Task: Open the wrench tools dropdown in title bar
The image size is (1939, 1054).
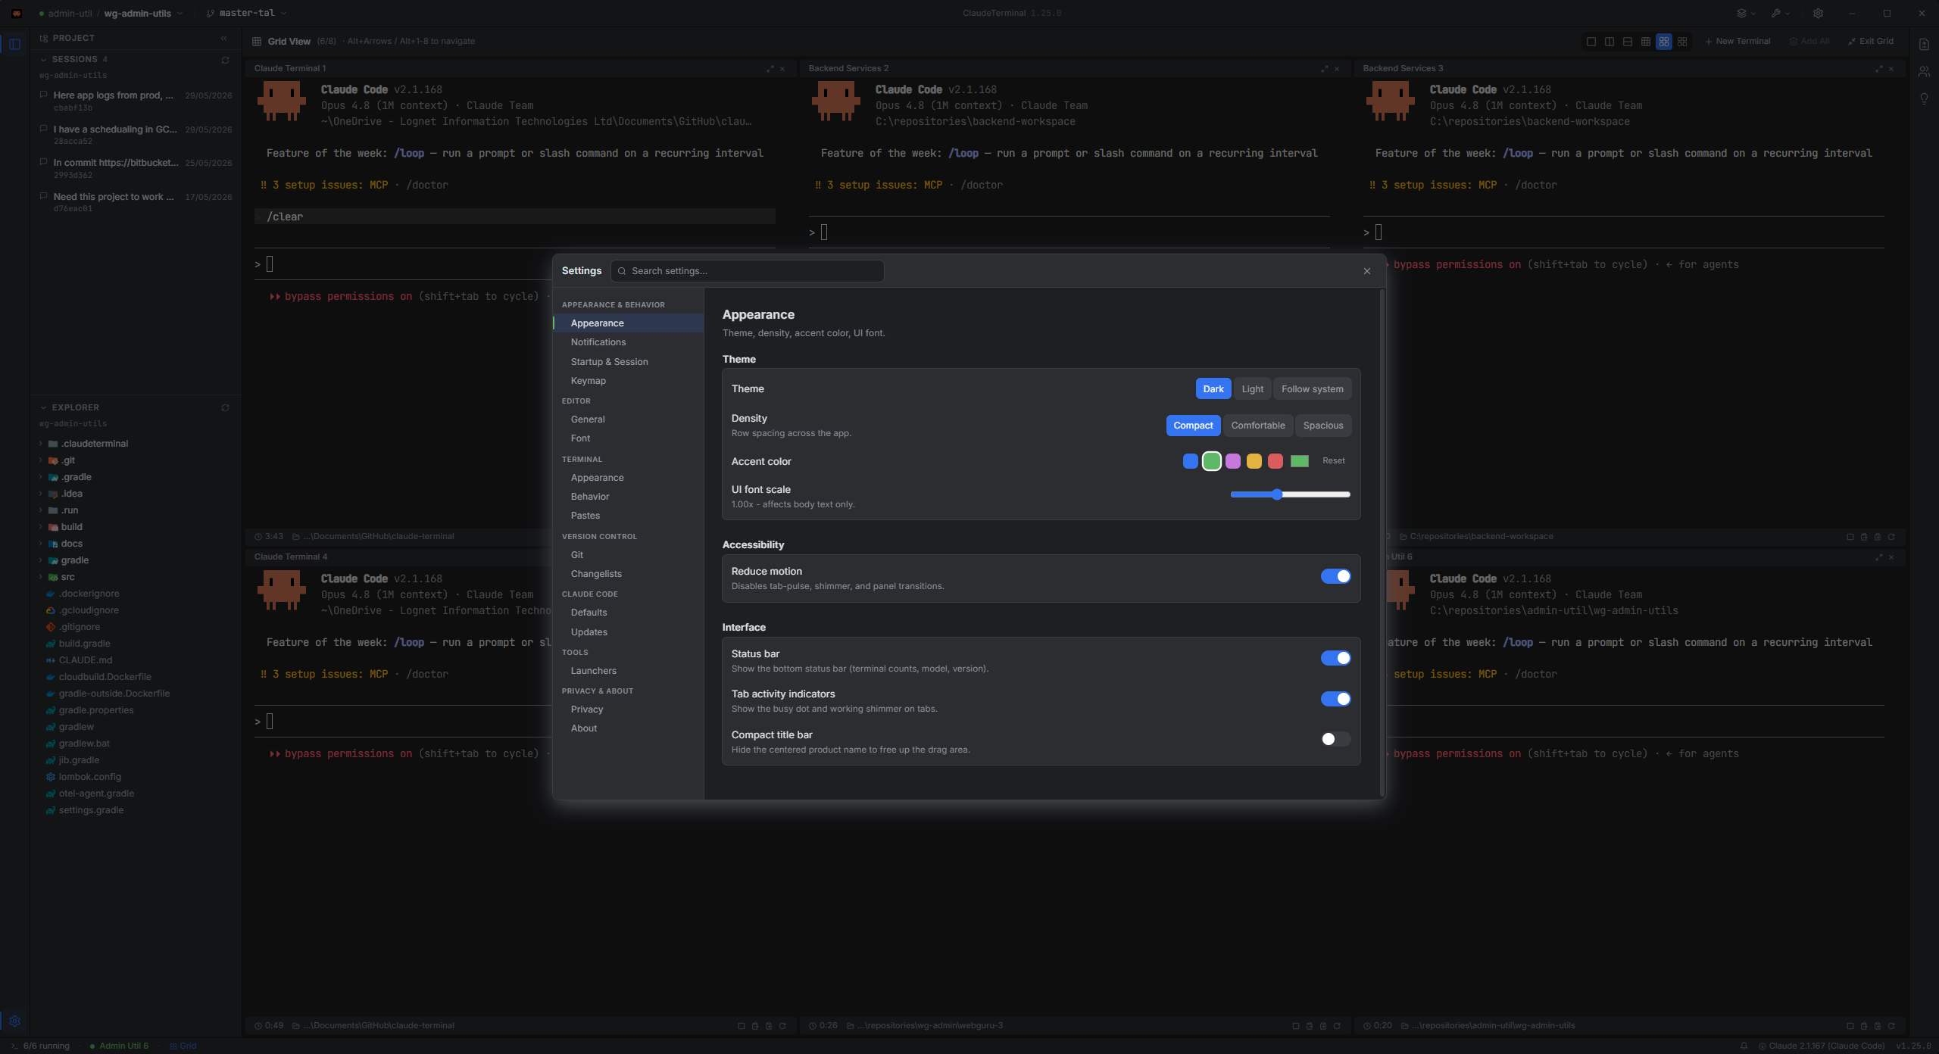Action: (1780, 14)
